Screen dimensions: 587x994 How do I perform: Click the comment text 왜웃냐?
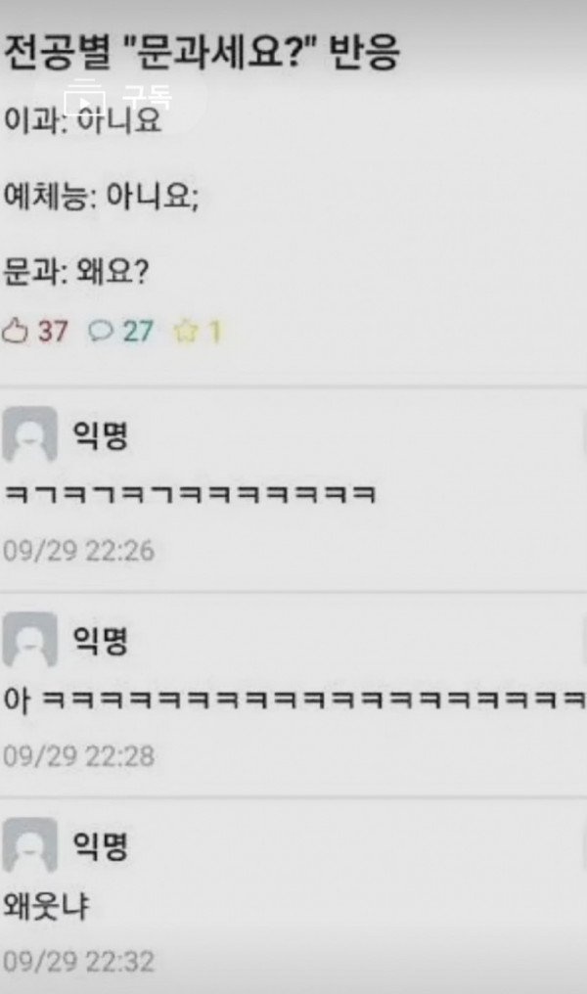tap(46, 905)
